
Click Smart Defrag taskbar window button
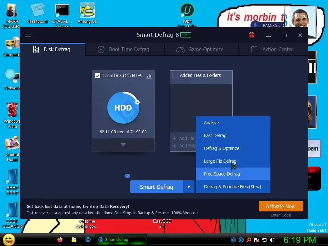[x=121, y=240]
